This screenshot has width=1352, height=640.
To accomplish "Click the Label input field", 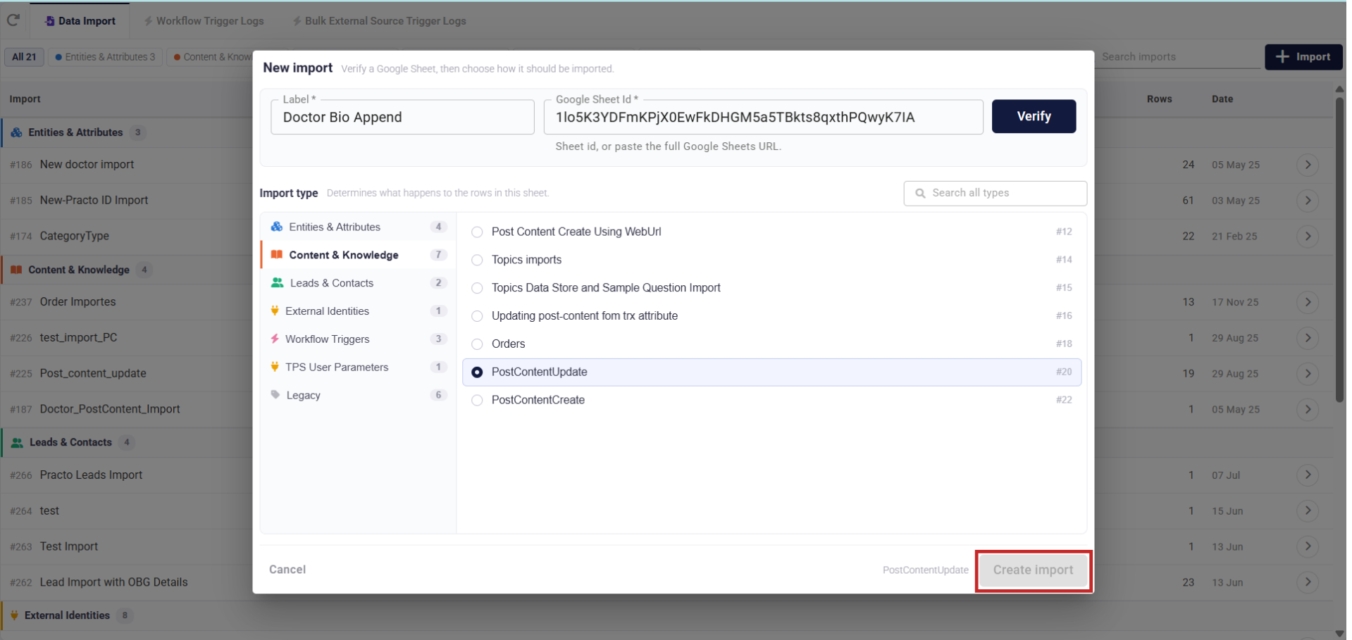I will pyautogui.click(x=402, y=117).
